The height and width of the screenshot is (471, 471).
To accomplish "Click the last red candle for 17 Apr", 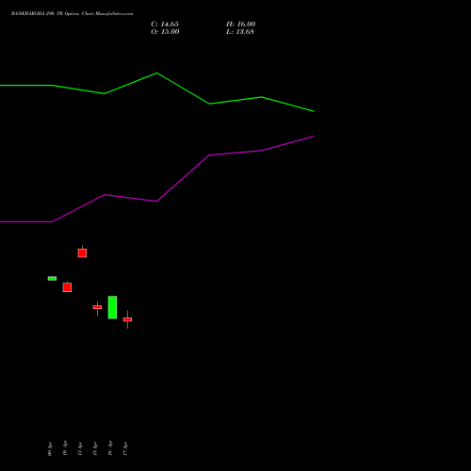I will pyautogui.click(x=127, y=319).
